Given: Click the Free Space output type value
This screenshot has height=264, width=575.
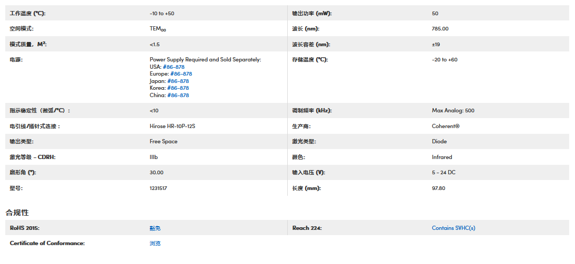Looking at the screenshot, I should 164,141.
